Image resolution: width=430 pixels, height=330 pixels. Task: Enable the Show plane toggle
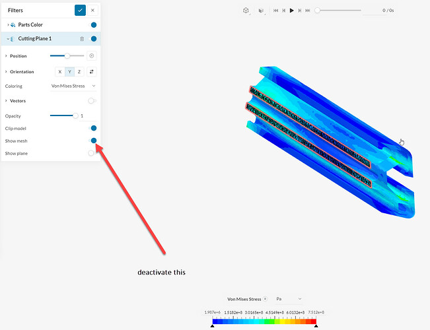point(92,153)
